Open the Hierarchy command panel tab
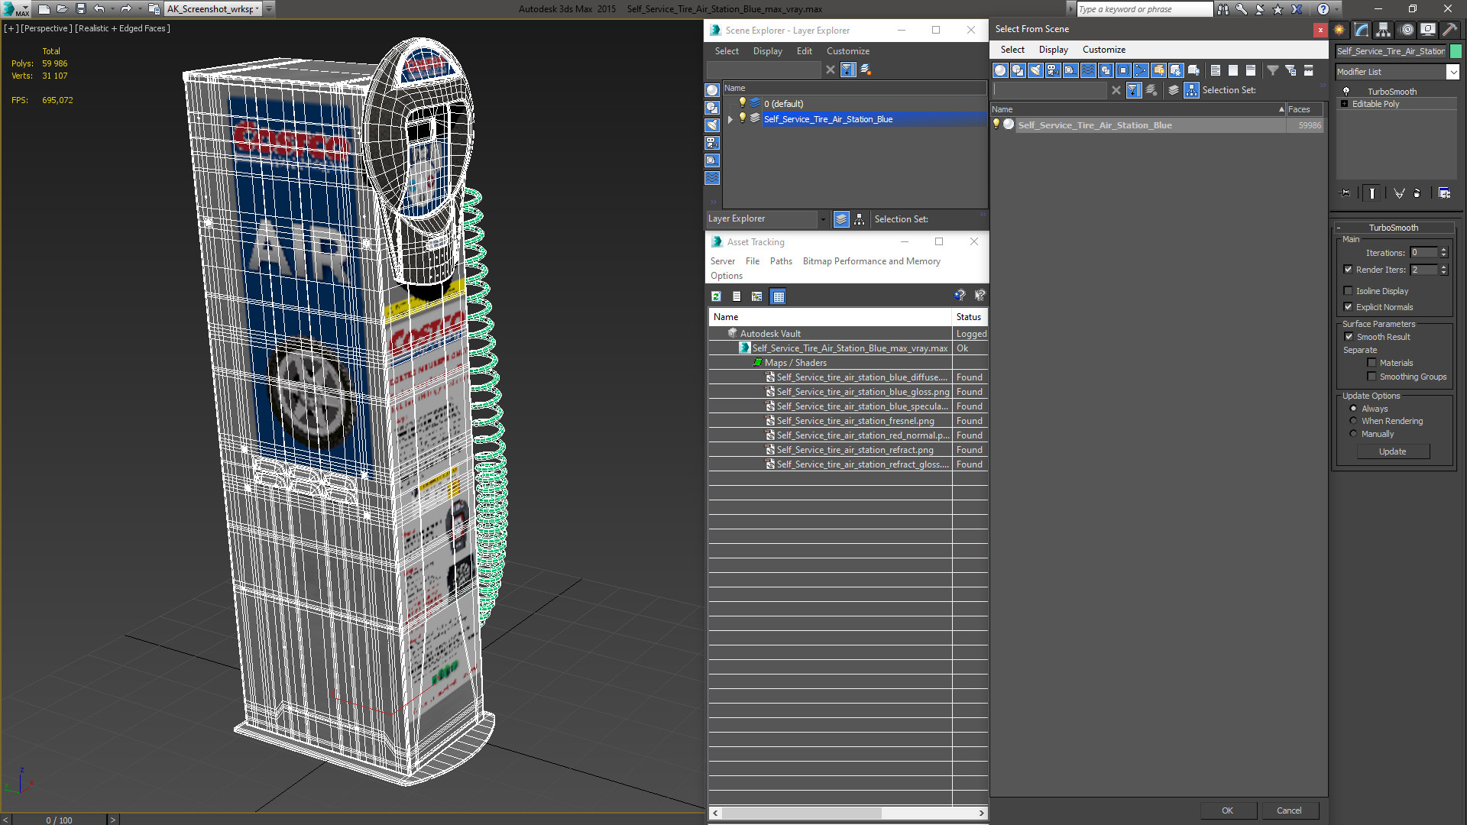The image size is (1467, 825). tap(1383, 30)
